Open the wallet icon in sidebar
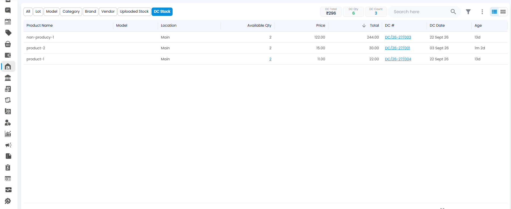511x209 pixels. point(8,55)
